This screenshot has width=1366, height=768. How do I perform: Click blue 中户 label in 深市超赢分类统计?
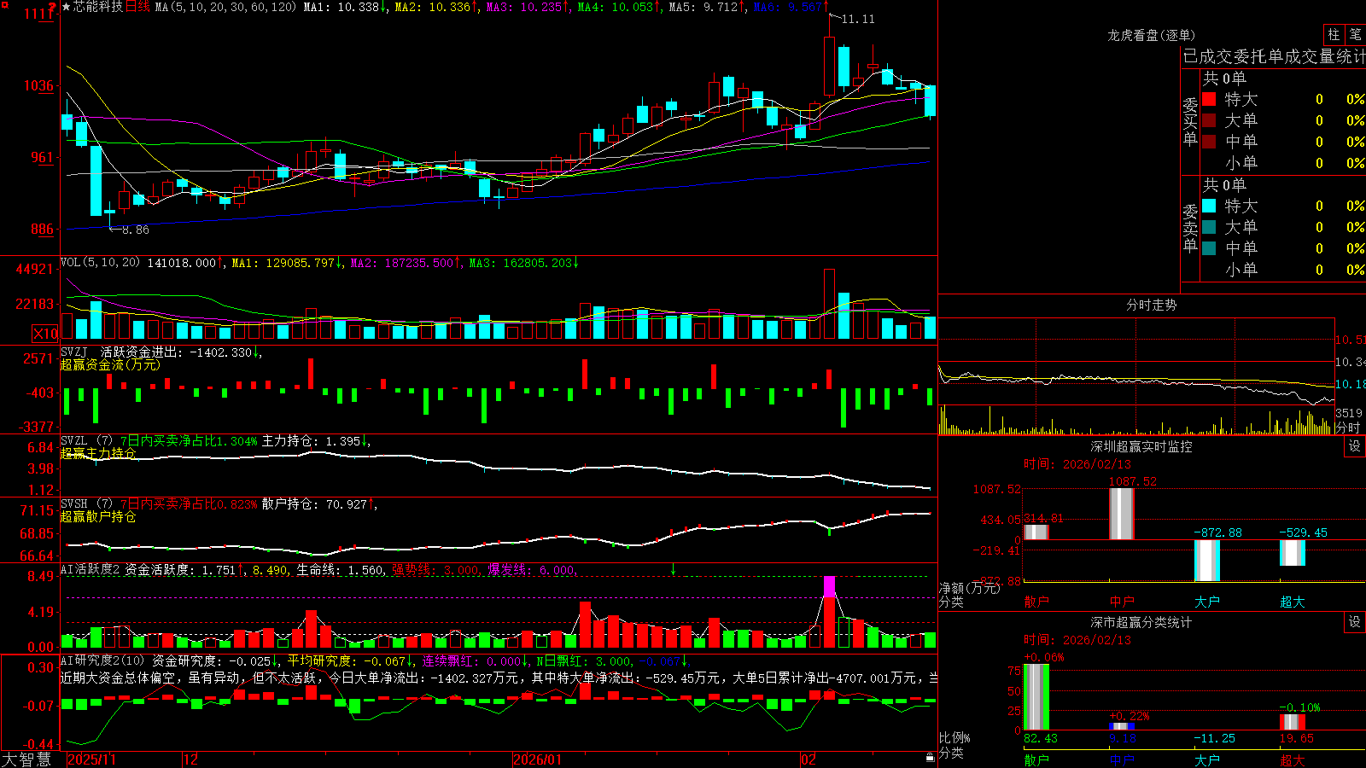[x=1122, y=759]
